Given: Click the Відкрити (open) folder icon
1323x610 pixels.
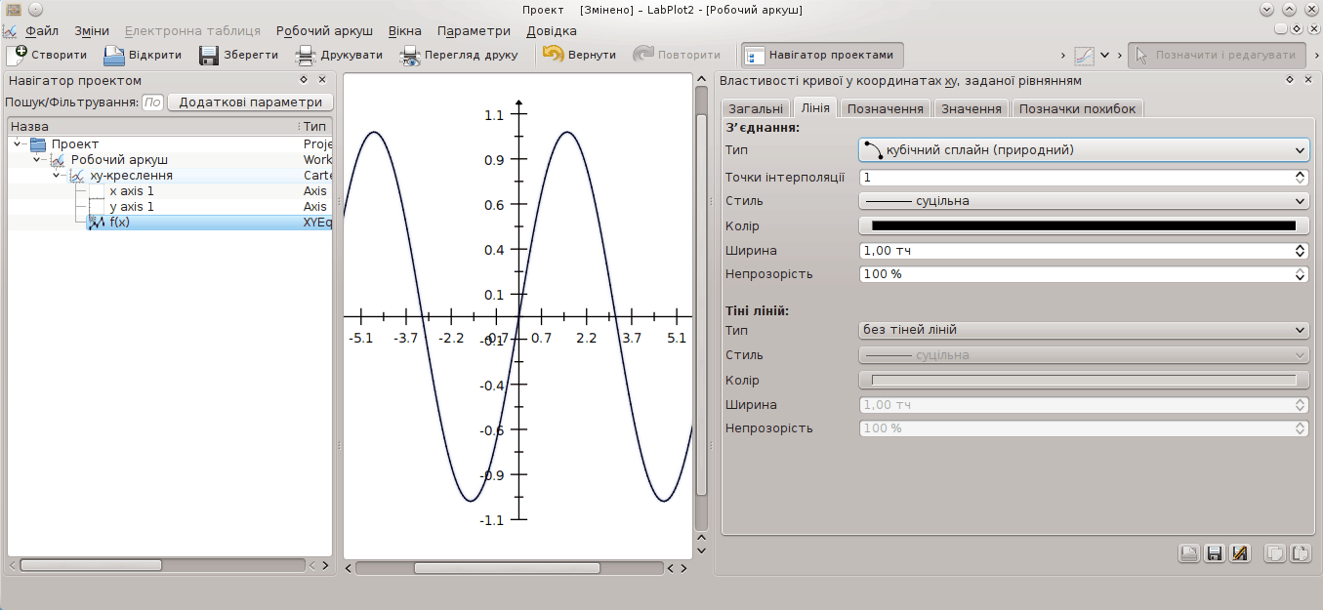Looking at the screenshot, I should point(114,55).
